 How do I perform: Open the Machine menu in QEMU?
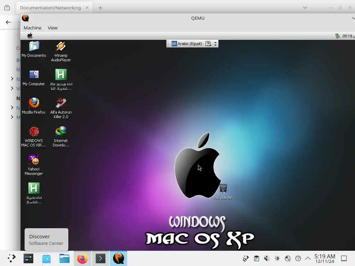[x=32, y=28]
